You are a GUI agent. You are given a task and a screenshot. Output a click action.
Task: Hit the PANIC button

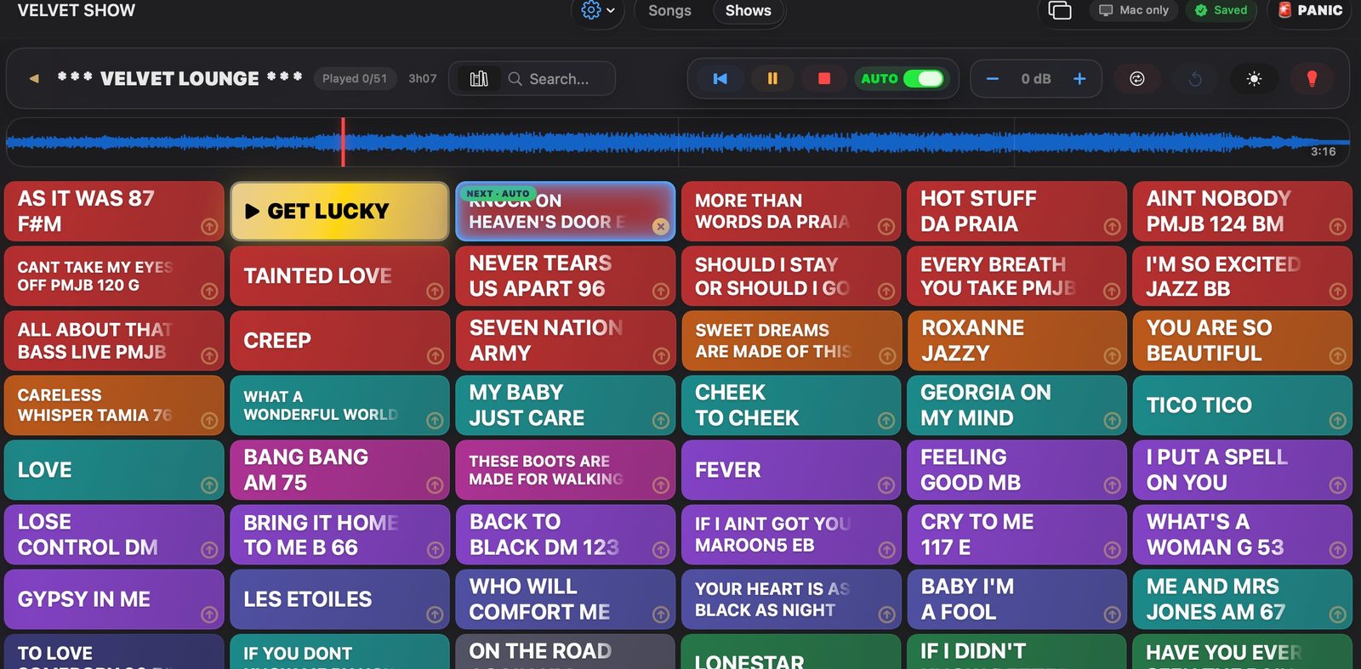[1310, 10]
